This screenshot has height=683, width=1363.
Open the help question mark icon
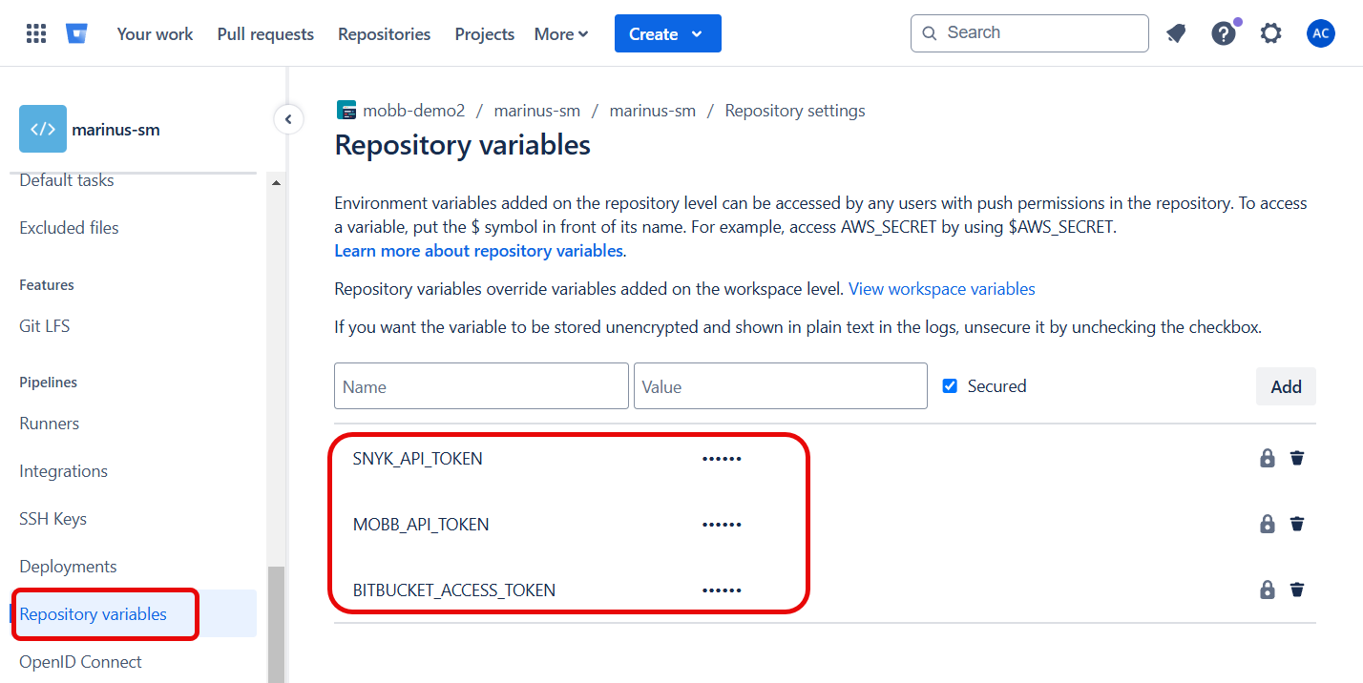pyautogui.click(x=1223, y=34)
